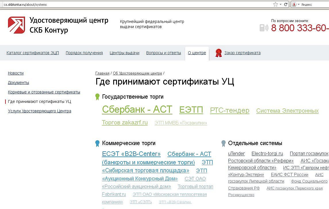The width and height of the screenshot is (329, 209).
Task: Open Система Электронных link
Action: [x=287, y=111]
